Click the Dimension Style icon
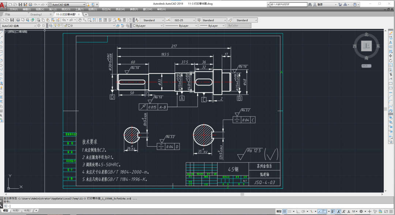 pyautogui.click(x=168, y=20)
